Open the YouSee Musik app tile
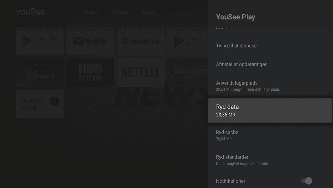 tap(40, 104)
